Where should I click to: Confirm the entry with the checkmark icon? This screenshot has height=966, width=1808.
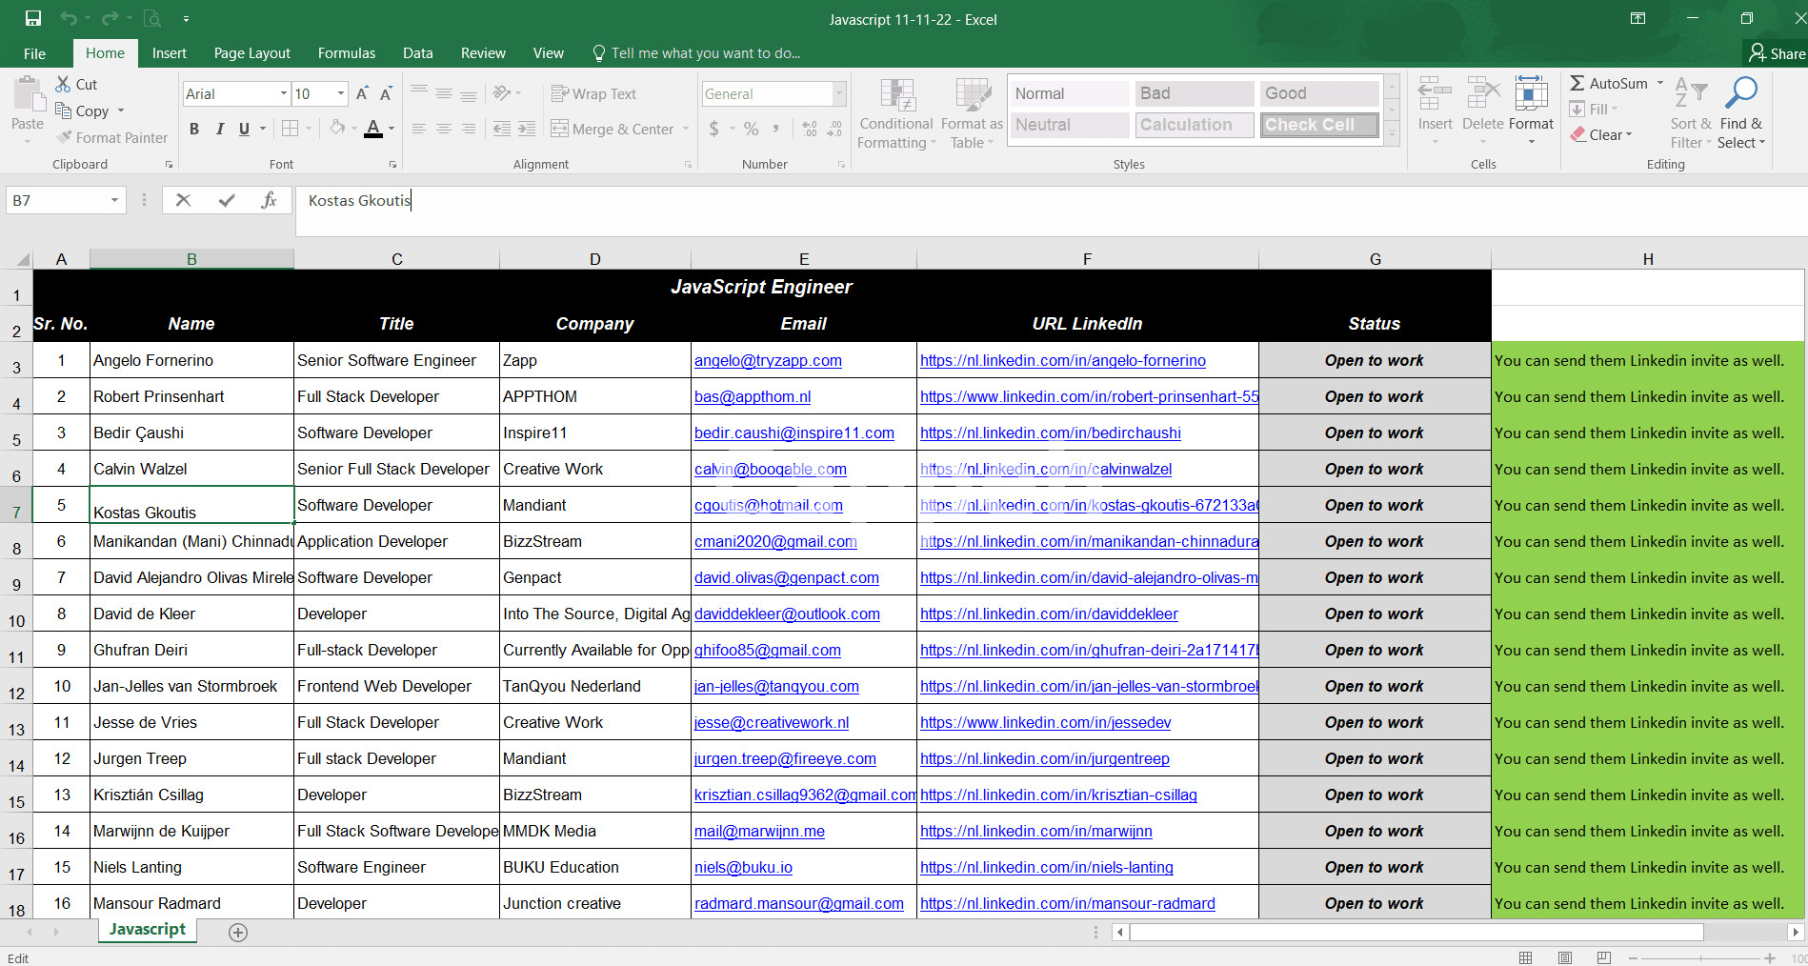227,200
